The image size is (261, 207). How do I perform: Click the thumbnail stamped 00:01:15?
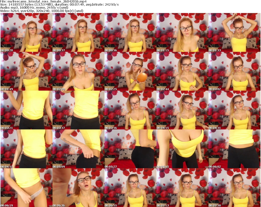click(x=182, y=32)
